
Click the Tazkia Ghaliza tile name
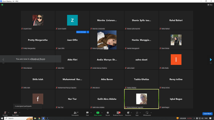tap(141, 79)
